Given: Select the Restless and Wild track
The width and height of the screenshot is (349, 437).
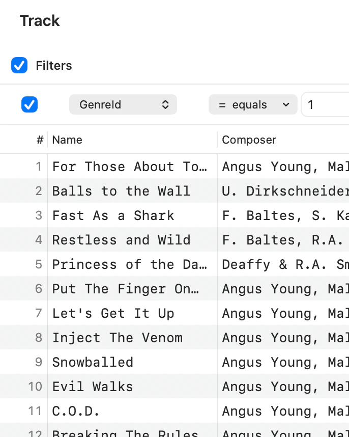Looking at the screenshot, I should pos(122,240).
